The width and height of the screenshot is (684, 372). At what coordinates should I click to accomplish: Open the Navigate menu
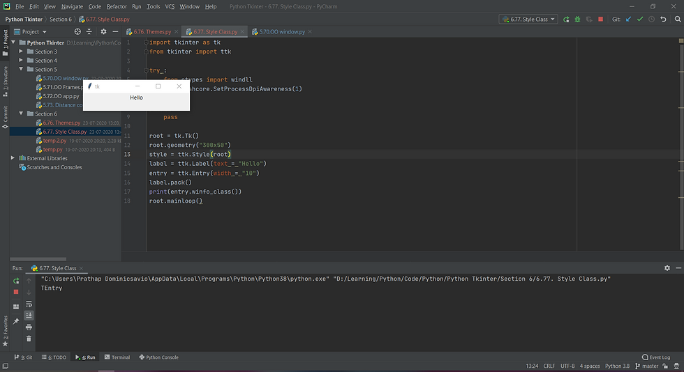(x=72, y=6)
